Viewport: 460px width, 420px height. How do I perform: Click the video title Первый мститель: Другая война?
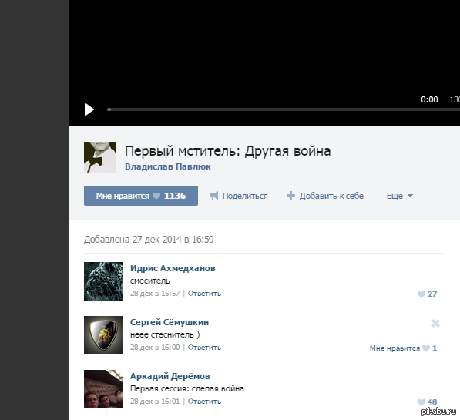point(228,151)
